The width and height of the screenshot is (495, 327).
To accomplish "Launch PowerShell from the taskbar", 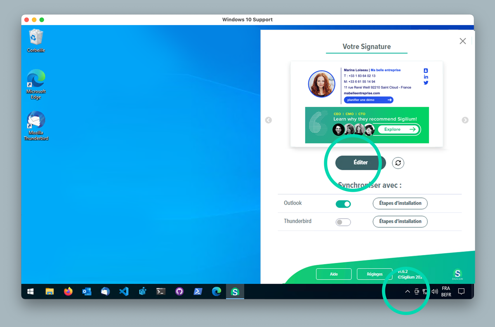I will pos(198,292).
